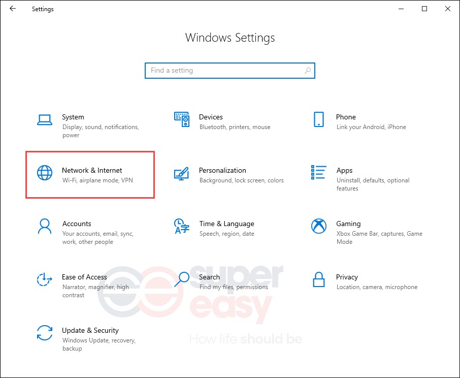Open the Accounts settings title
460x378 pixels.
[77, 224]
